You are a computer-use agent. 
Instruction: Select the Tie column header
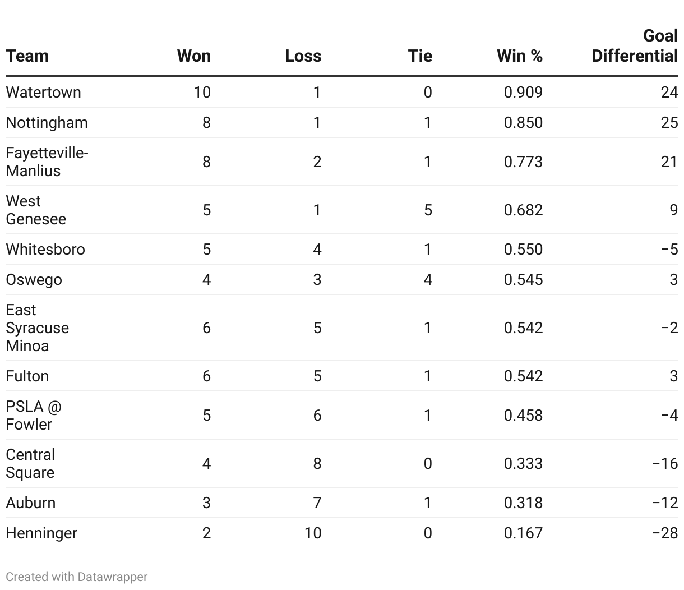[x=420, y=56]
